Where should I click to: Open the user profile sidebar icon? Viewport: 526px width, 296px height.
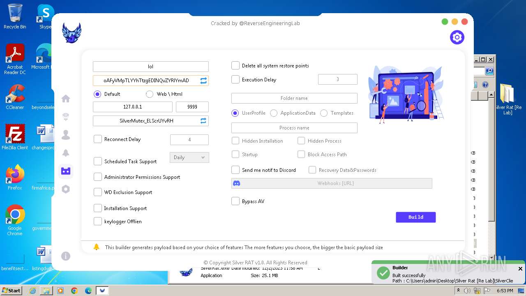pos(66,135)
